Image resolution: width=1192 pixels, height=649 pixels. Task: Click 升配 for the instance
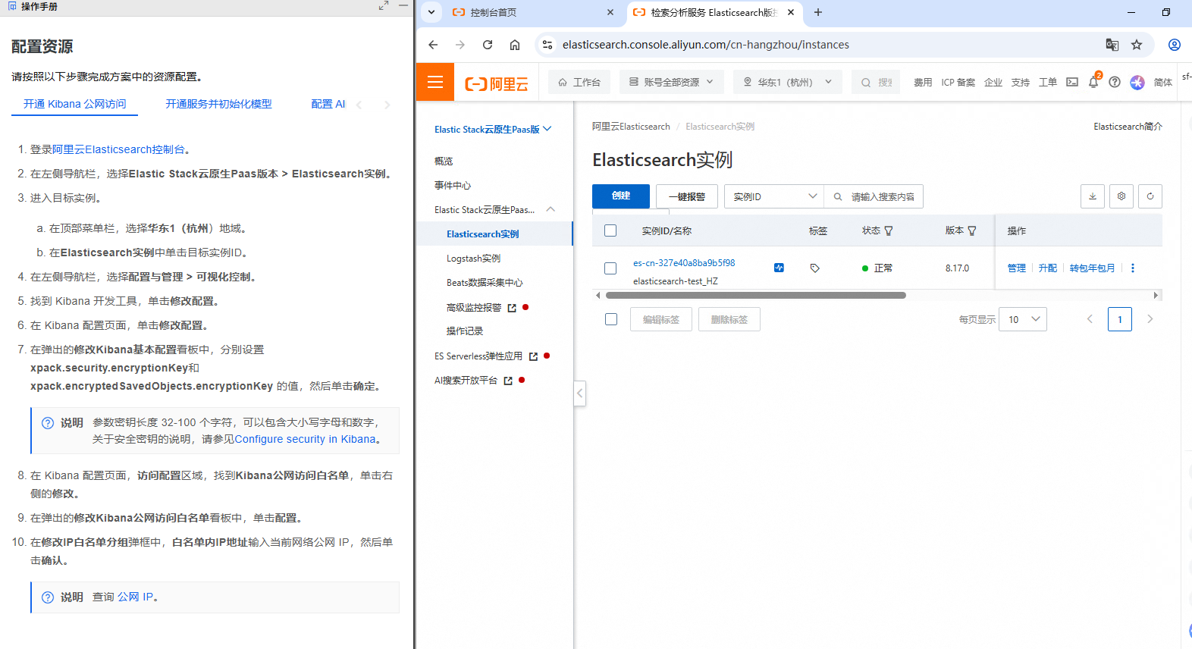pos(1047,268)
